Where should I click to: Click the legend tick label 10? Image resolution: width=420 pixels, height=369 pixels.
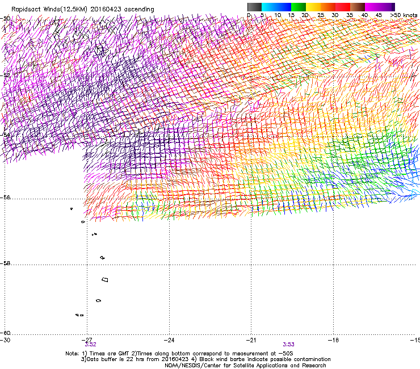tap(278, 15)
